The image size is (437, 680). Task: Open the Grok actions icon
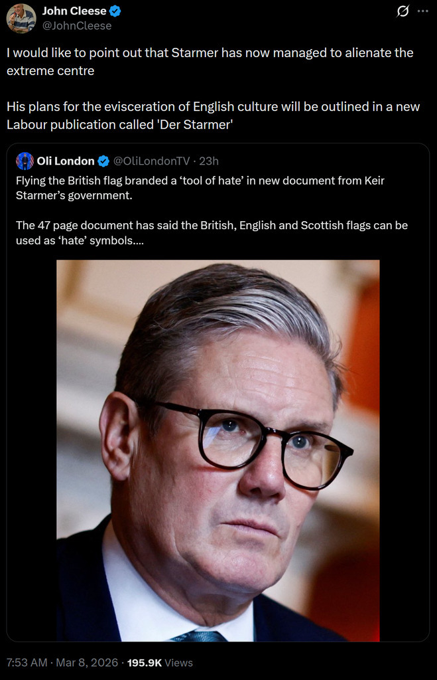(402, 12)
